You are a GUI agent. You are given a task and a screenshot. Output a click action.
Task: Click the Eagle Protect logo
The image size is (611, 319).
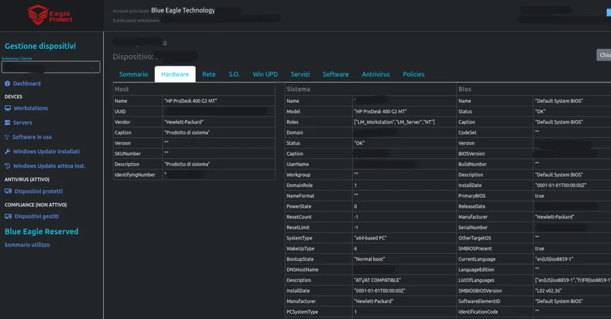tap(50, 15)
